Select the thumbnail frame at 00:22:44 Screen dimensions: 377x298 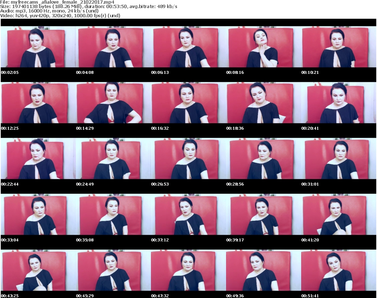38,159
